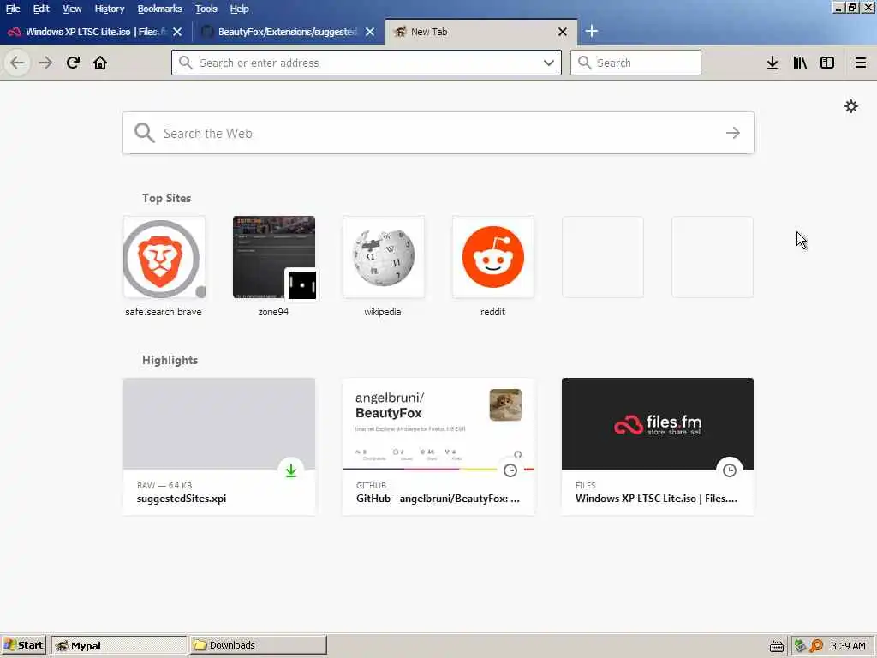Open the Edit menu
Viewport: 877px width, 658px height.
[41, 9]
